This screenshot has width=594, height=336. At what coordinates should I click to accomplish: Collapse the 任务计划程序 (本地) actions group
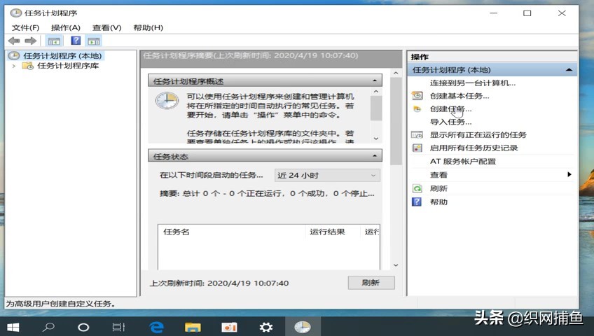pyautogui.click(x=569, y=70)
